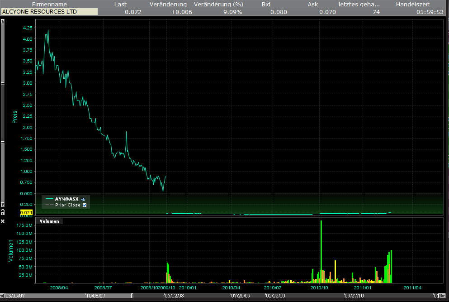The height and width of the screenshot is (302, 449).
Task: Click the Veränderung (%) column header
Action: click(x=218, y=4)
